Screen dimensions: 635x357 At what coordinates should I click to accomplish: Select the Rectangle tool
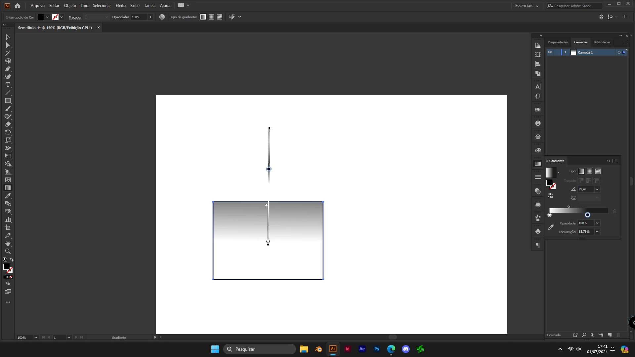click(8, 101)
